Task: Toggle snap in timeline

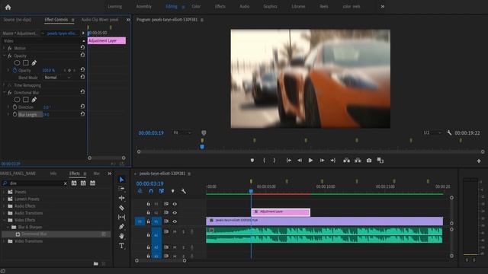Action: pos(151,191)
